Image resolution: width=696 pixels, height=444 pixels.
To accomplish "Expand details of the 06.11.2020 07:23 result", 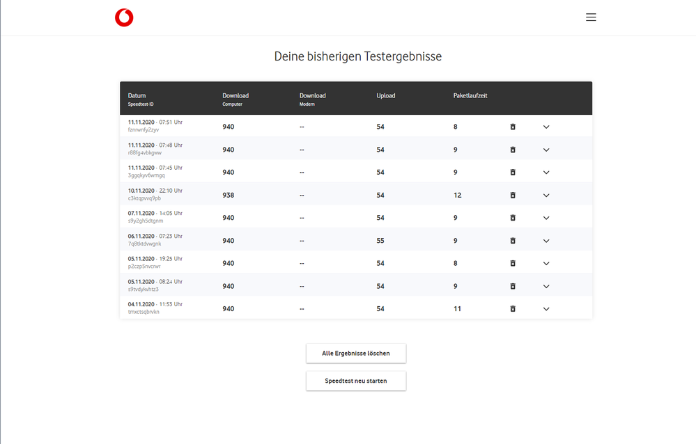I will click(x=546, y=241).
